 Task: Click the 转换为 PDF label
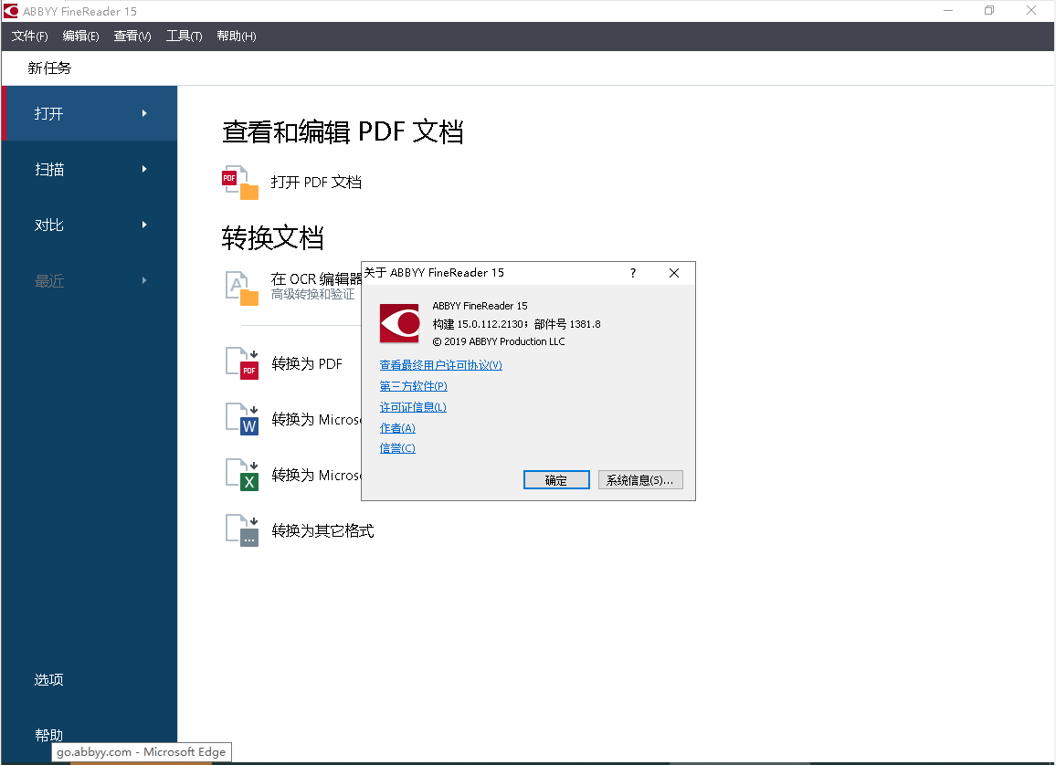[x=306, y=364]
